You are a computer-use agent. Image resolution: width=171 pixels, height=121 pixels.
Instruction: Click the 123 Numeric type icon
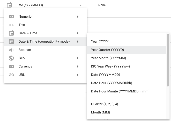[11, 17]
